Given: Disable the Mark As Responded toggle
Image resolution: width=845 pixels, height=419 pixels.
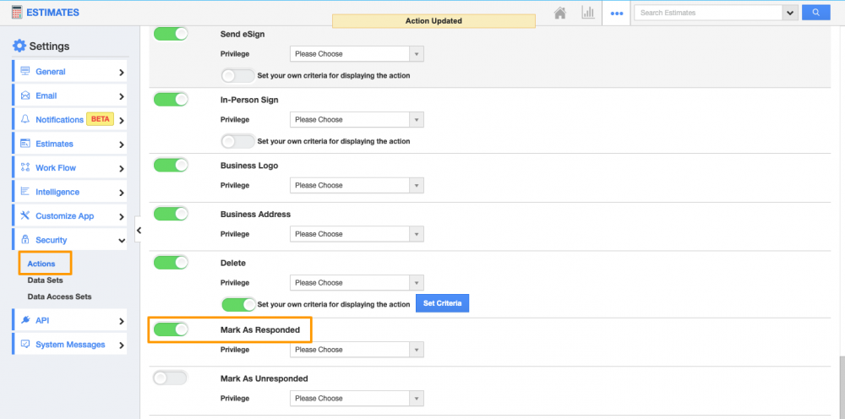Looking at the screenshot, I should click(171, 329).
